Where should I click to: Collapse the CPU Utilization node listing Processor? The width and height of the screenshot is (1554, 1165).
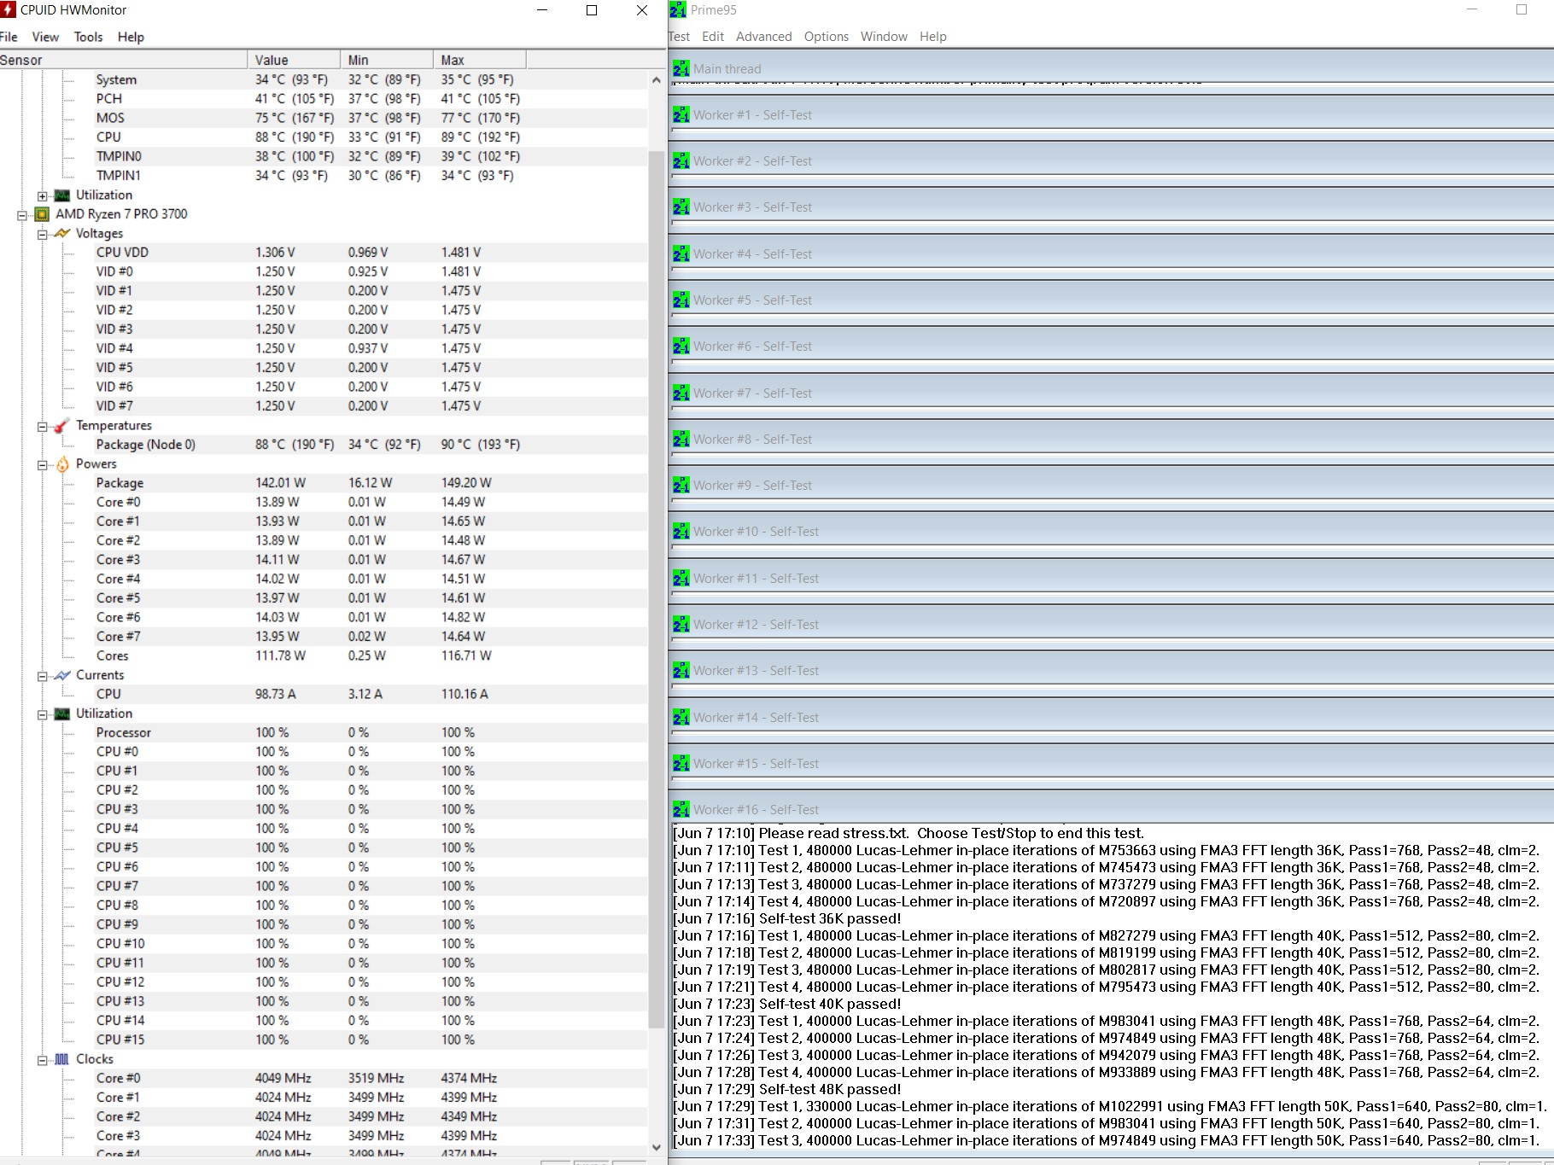pyautogui.click(x=42, y=714)
